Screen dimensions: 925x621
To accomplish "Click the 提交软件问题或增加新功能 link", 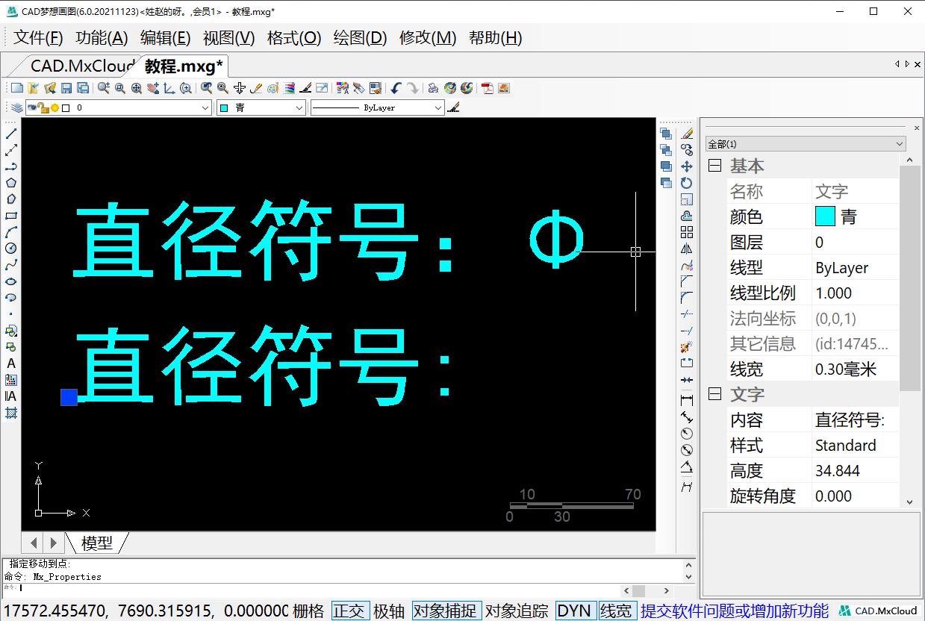I will coord(734,611).
